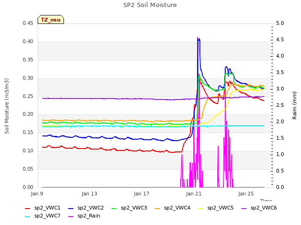Click the sp2_Rain legend label
This screenshot has width=301, height=225.
point(89,216)
